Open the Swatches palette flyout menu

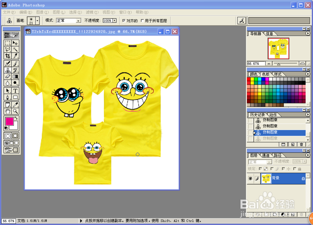[308, 74]
